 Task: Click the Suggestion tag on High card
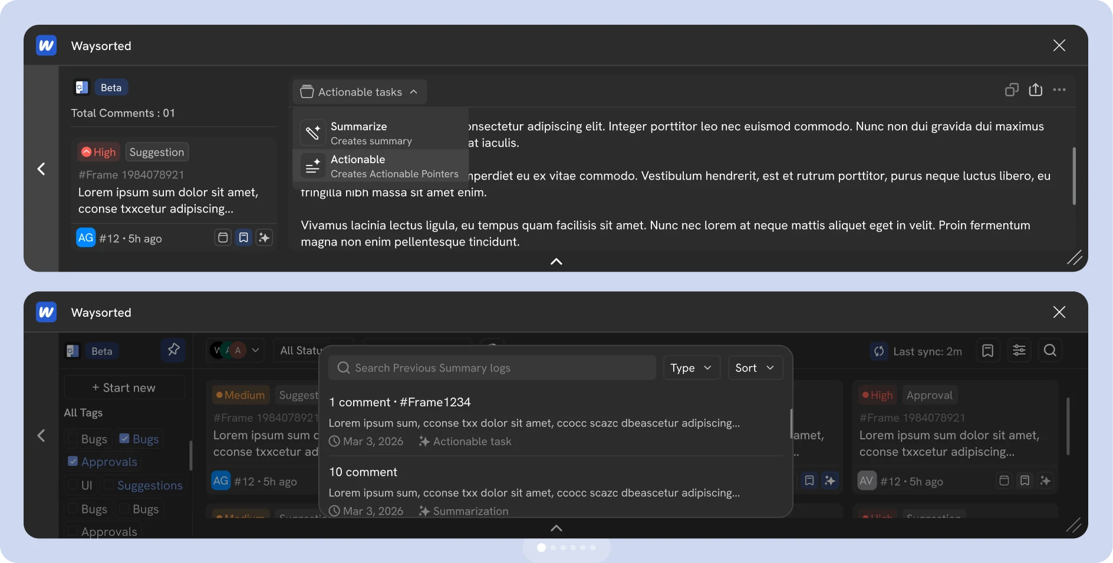[157, 152]
